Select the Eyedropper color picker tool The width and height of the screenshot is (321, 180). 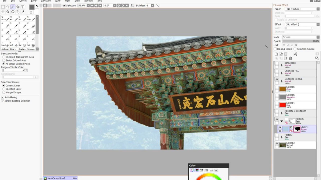[23, 12]
